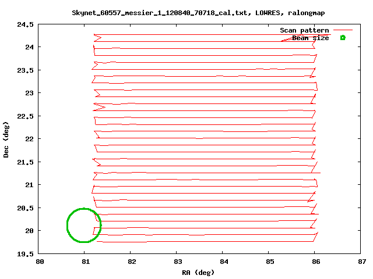373x279 pixels.
Task: Click the 'Beam size' legend label
Action: coord(311,38)
